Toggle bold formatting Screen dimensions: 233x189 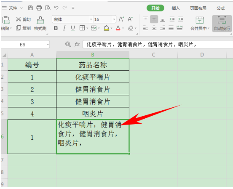[x=56, y=28]
